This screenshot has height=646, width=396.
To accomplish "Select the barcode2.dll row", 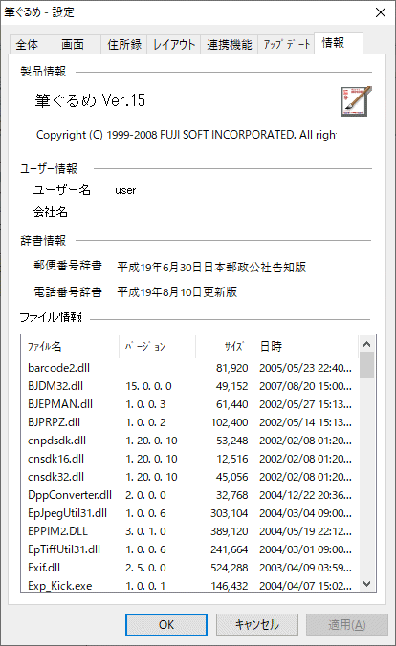I will [x=189, y=368].
